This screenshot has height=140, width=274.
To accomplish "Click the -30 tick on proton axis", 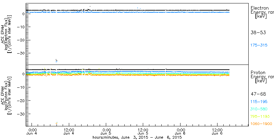I will click(21, 114).
